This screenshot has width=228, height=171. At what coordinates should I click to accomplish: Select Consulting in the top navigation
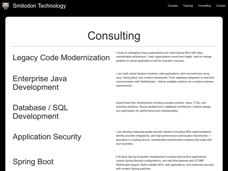pyautogui.click(x=204, y=6)
